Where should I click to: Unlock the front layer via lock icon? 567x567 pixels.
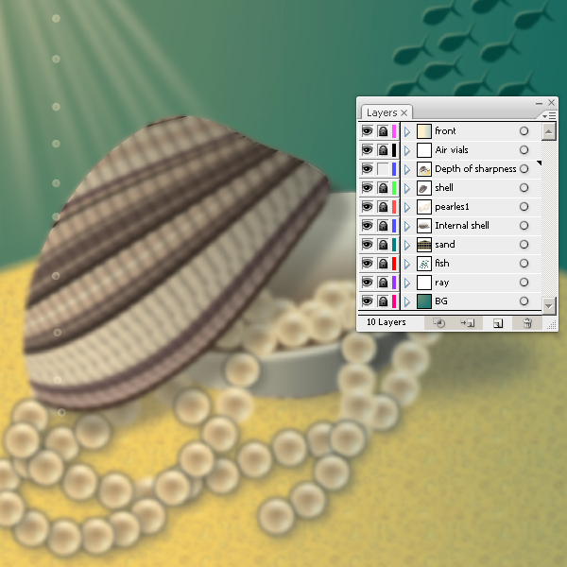383,131
